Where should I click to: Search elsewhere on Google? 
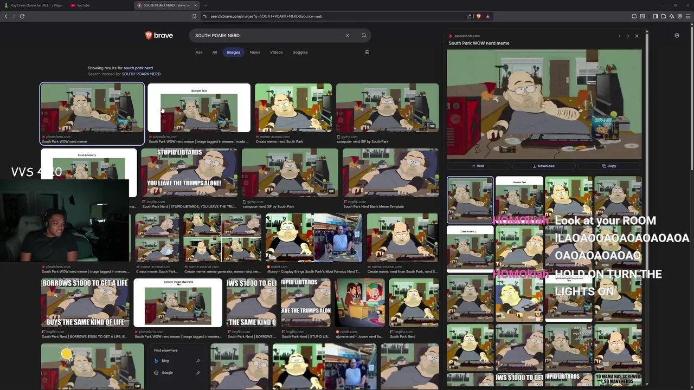point(177,373)
